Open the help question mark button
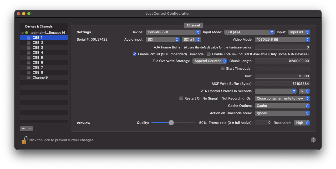The height and width of the screenshot is (169, 336). 313,140
